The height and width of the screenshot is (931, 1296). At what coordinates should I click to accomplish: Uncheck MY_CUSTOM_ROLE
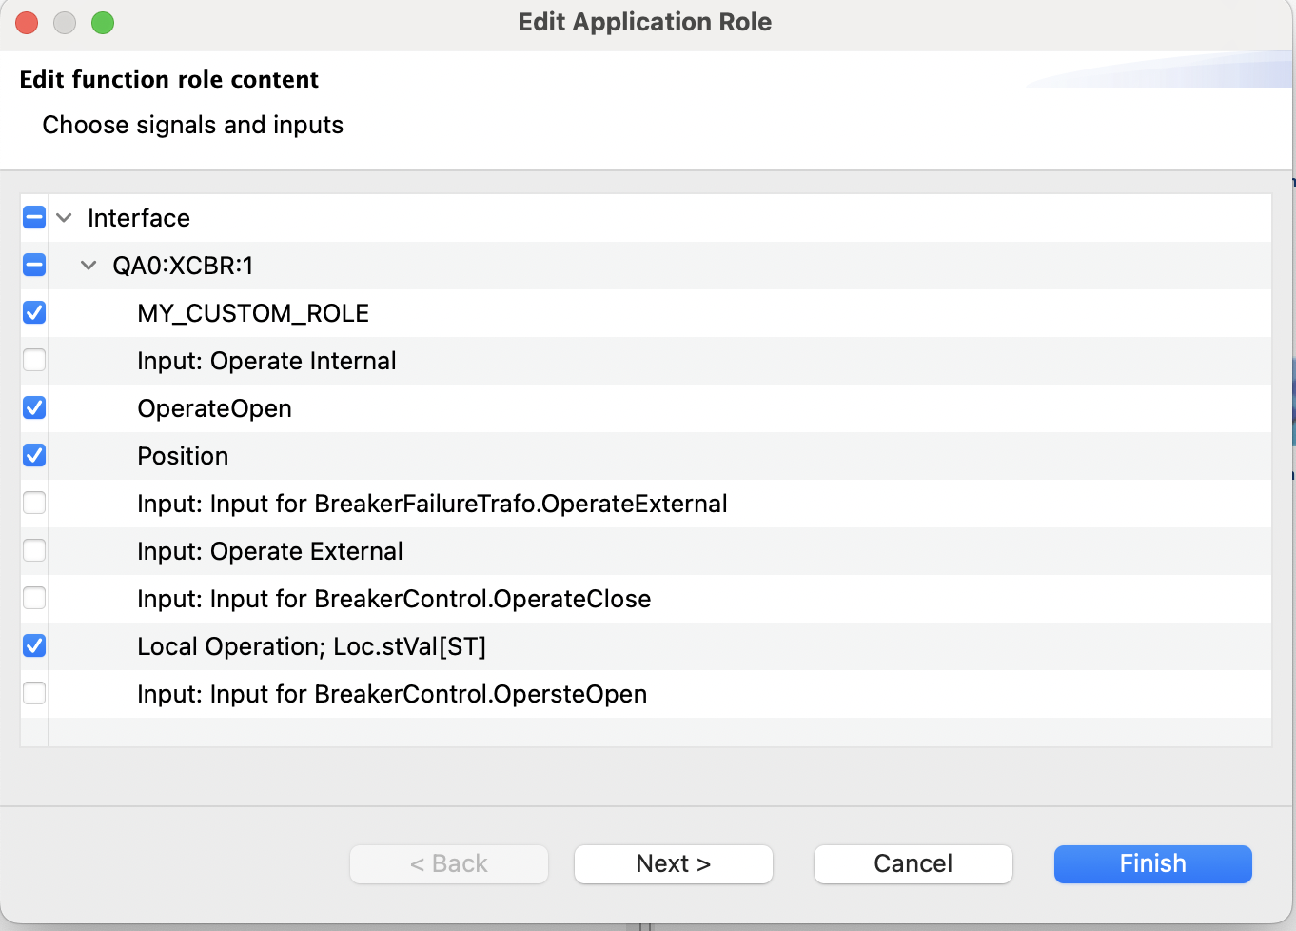pos(33,313)
